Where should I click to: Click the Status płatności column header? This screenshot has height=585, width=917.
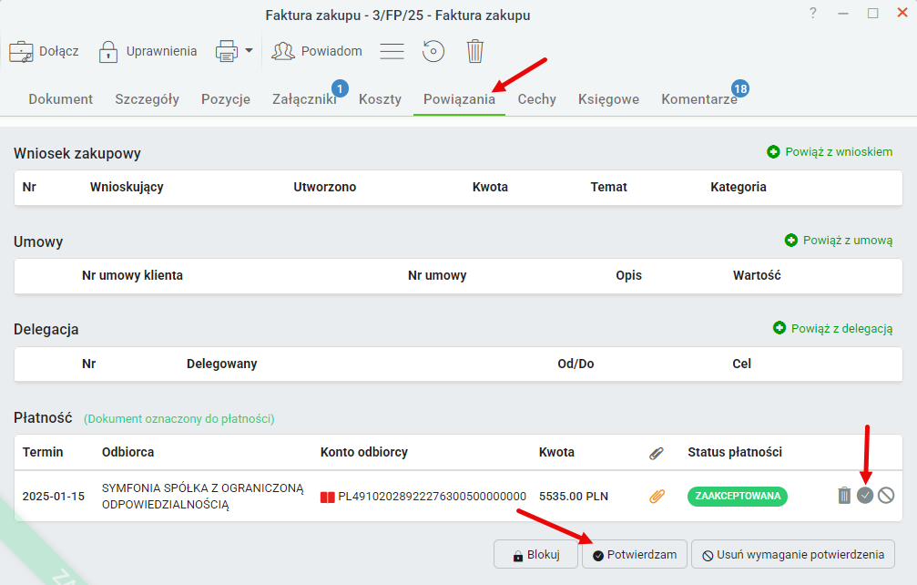coord(735,452)
